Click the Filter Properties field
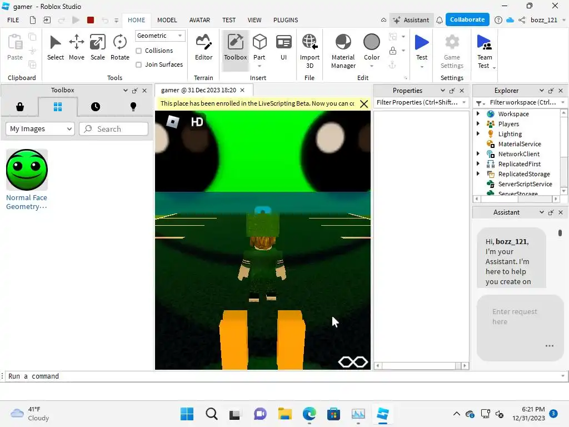The width and height of the screenshot is (569, 427). tap(421, 102)
